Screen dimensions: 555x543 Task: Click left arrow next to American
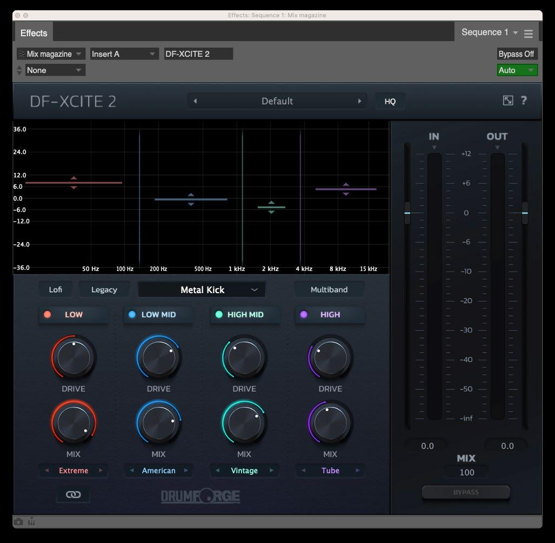[x=132, y=471]
